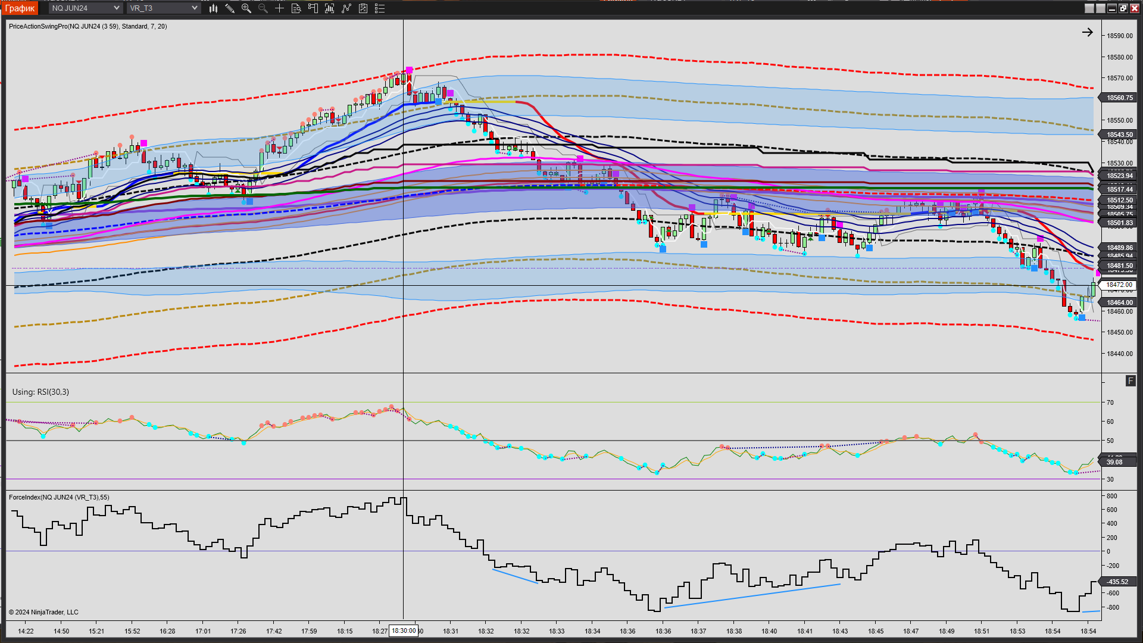Viewport: 1143px width, 643px height.
Task: Open the Strategies icon in toolbar
Action: 363,8
